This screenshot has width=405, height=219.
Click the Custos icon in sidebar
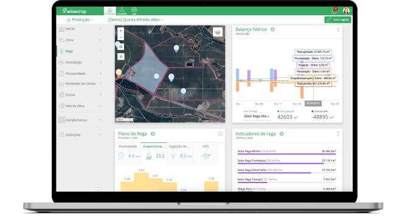pyautogui.click(x=61, y=95)
